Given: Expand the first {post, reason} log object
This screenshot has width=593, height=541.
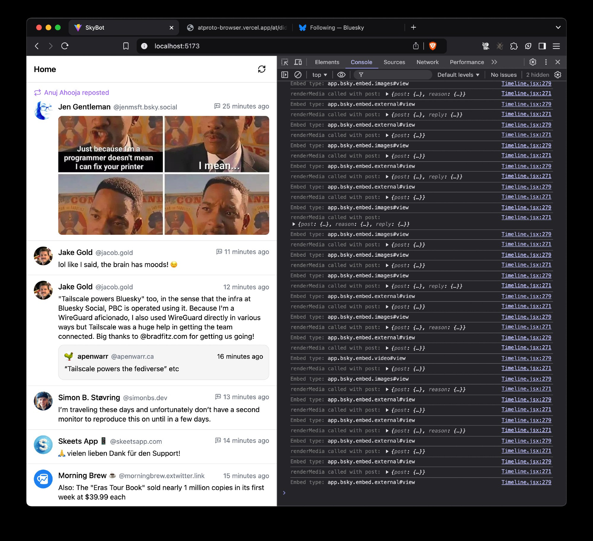Looking at the screenshot, I should [x=387, y=94].
